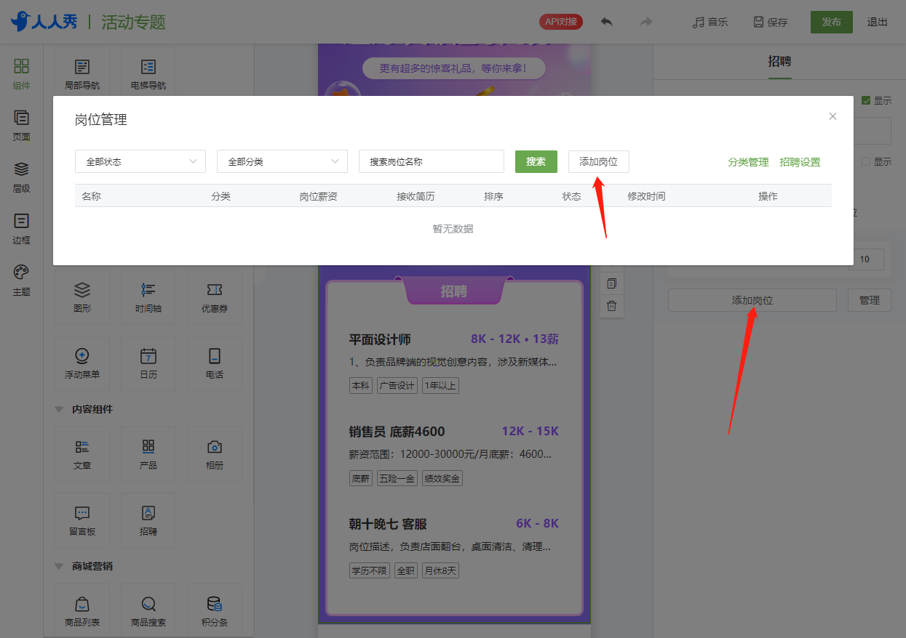Viewport: 906px width, 638px height.
Task: Open the 页面 pages sidebar icon
Action: tap(21, 126)
